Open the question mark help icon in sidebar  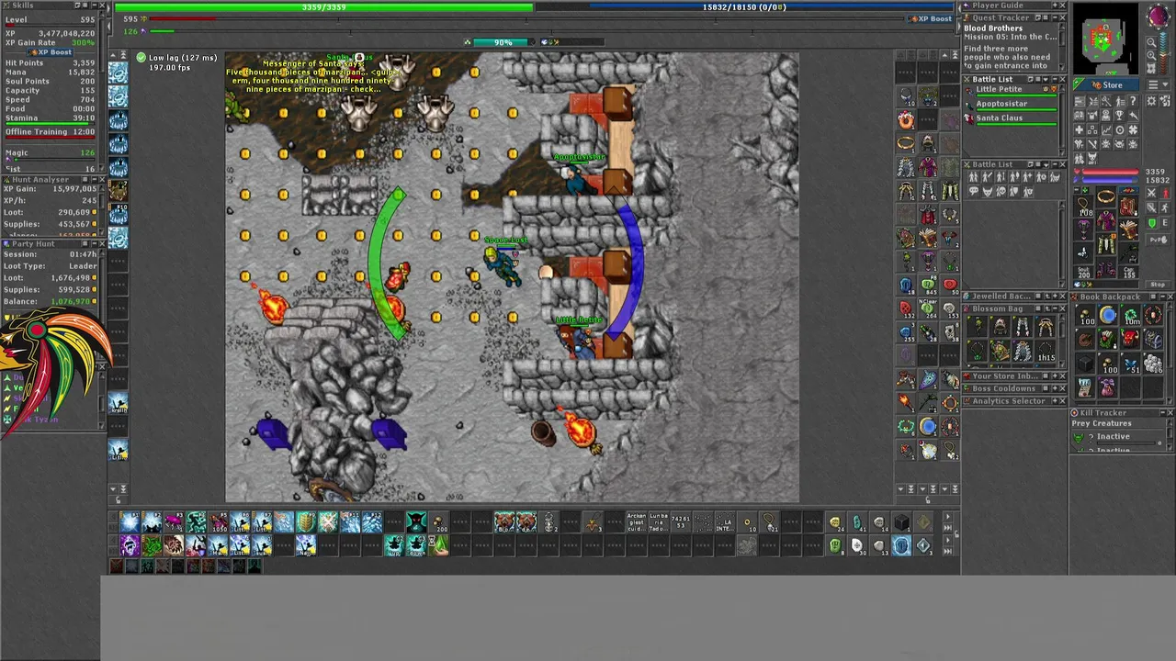1133,101
